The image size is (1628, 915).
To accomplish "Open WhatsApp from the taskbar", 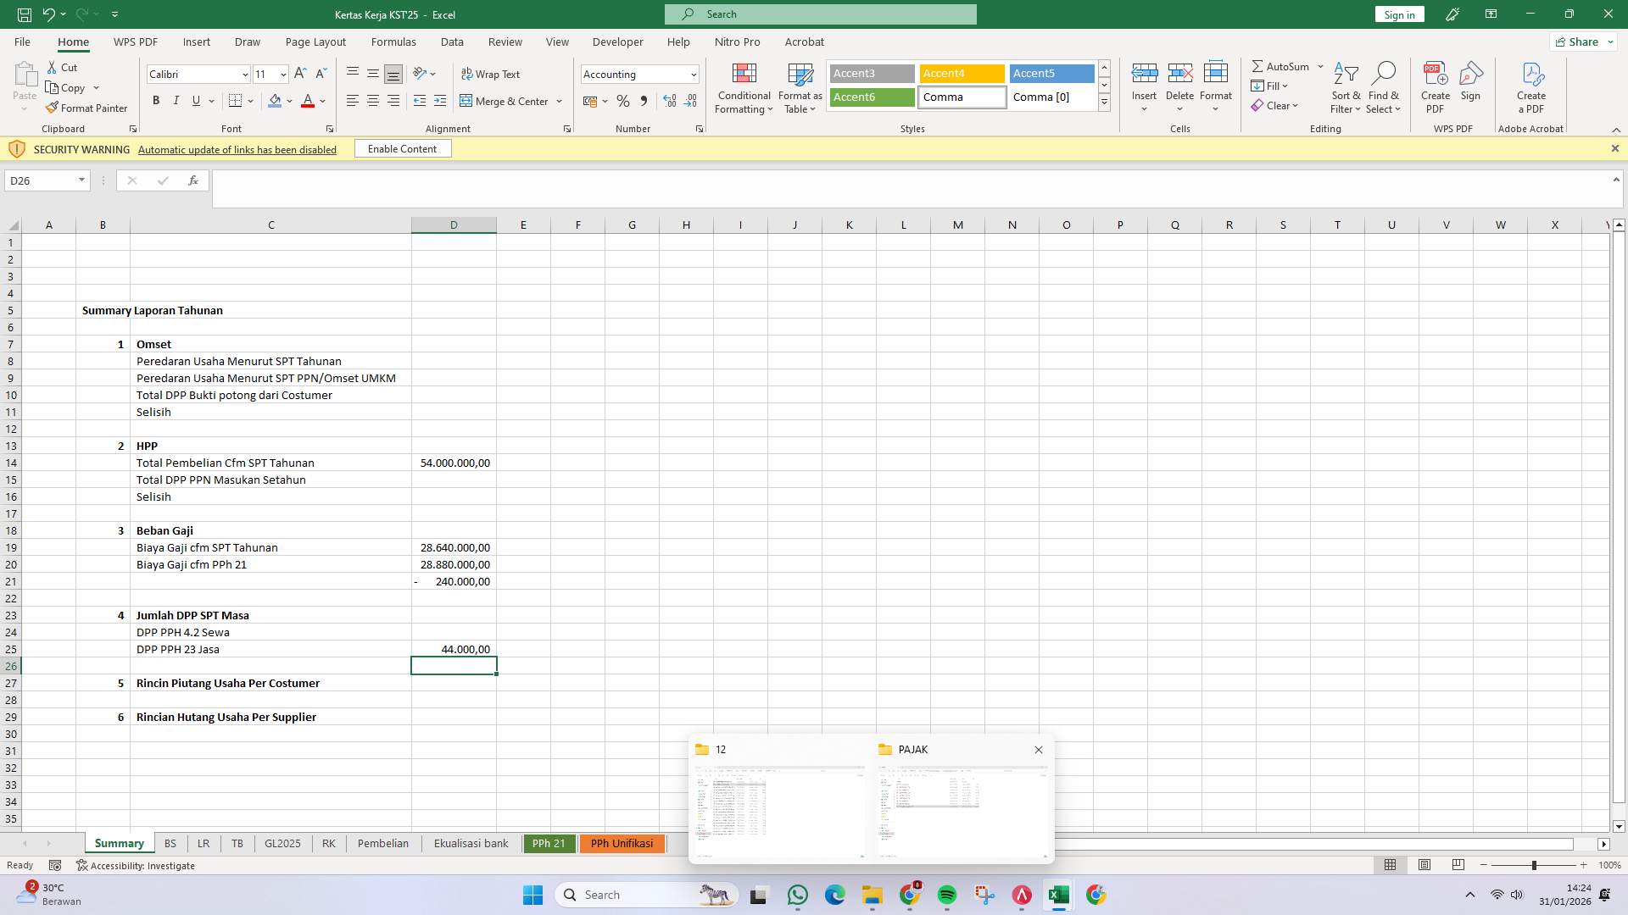I will (x=797, y=894).
